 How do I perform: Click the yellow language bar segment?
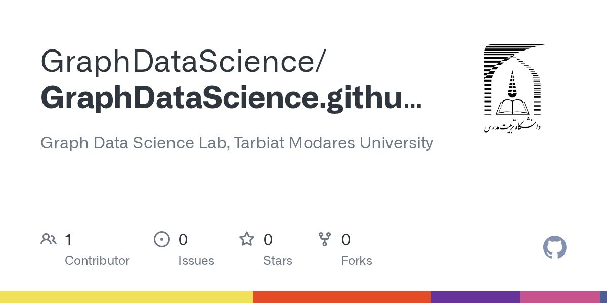[126, 297]
